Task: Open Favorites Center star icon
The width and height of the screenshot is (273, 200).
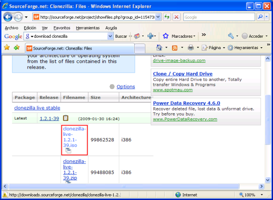Action: pyautogui.click(x=7, y=47)
